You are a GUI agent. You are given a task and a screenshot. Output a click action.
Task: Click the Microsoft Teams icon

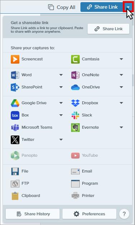(x=15, y=128)
